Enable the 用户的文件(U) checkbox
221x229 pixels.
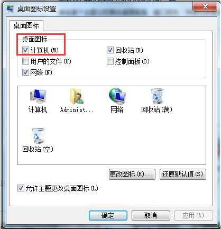coord(25,61)
